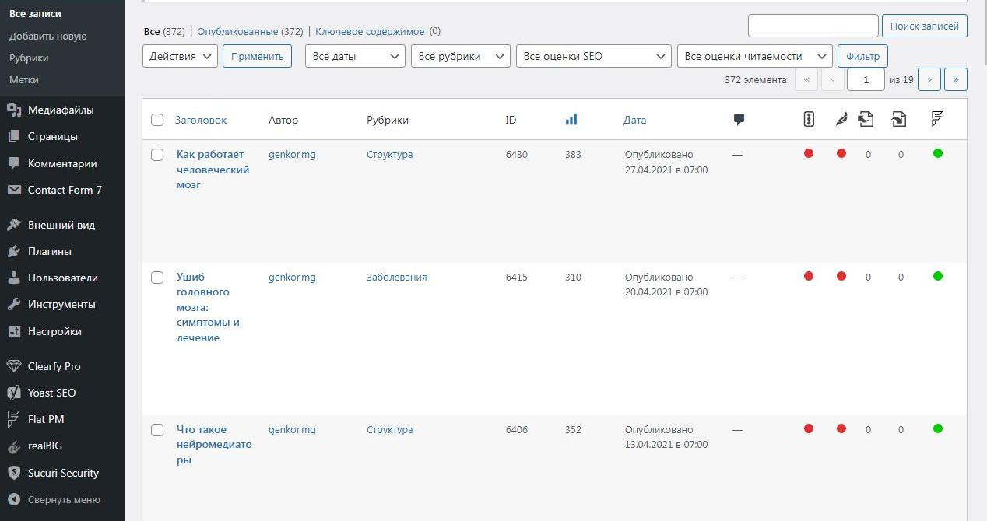Click Flat PM column header icon
This screenshot has width=987, height=521.
click(937, 119)
